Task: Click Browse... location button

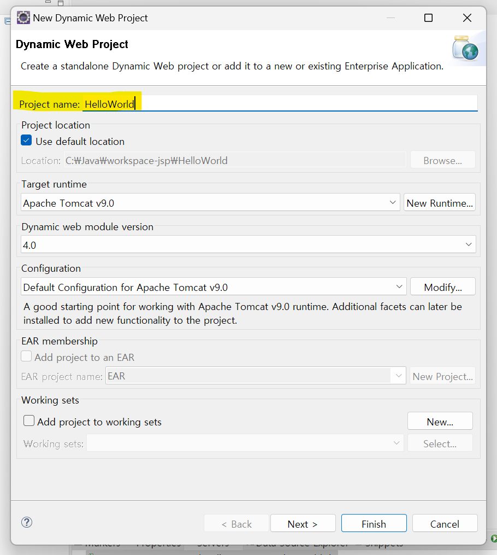Action: (x=442, y=160)
